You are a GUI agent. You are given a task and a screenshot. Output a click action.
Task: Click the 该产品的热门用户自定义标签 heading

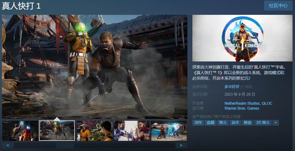point(217,116)
